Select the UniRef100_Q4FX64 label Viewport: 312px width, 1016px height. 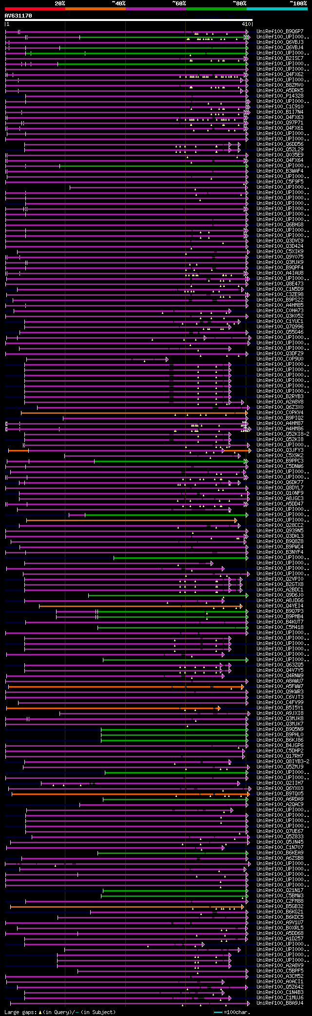tap(280, 160)
